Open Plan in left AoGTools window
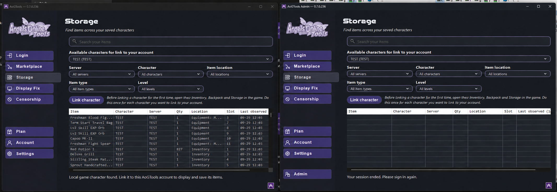This screenshot has height=192, width=557. click(30, 132)
